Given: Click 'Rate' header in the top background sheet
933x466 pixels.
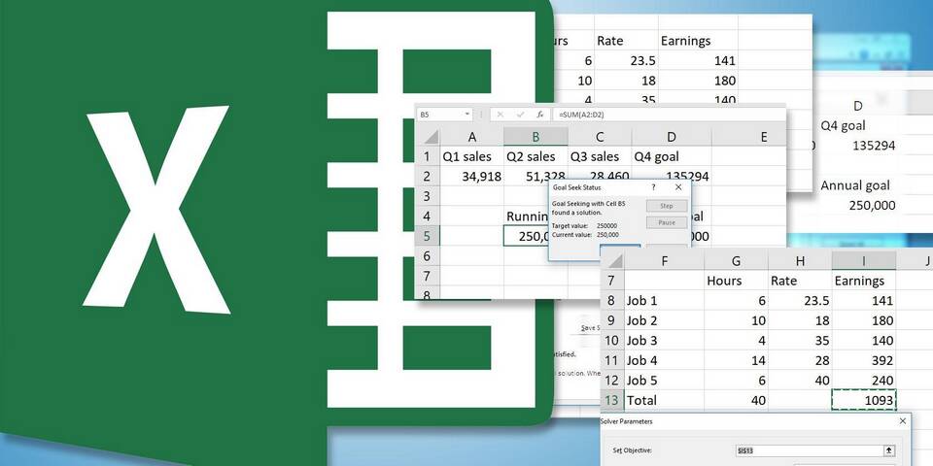Looking at the screenshot, I should pyautogui.click(x=626, y=41).
